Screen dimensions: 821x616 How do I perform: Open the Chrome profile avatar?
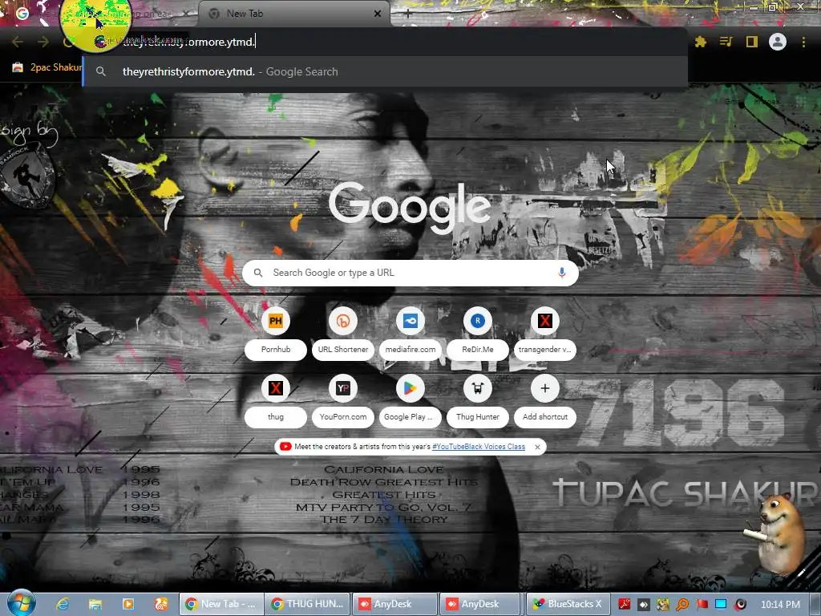pyautogui.click(x=778, y=42)
